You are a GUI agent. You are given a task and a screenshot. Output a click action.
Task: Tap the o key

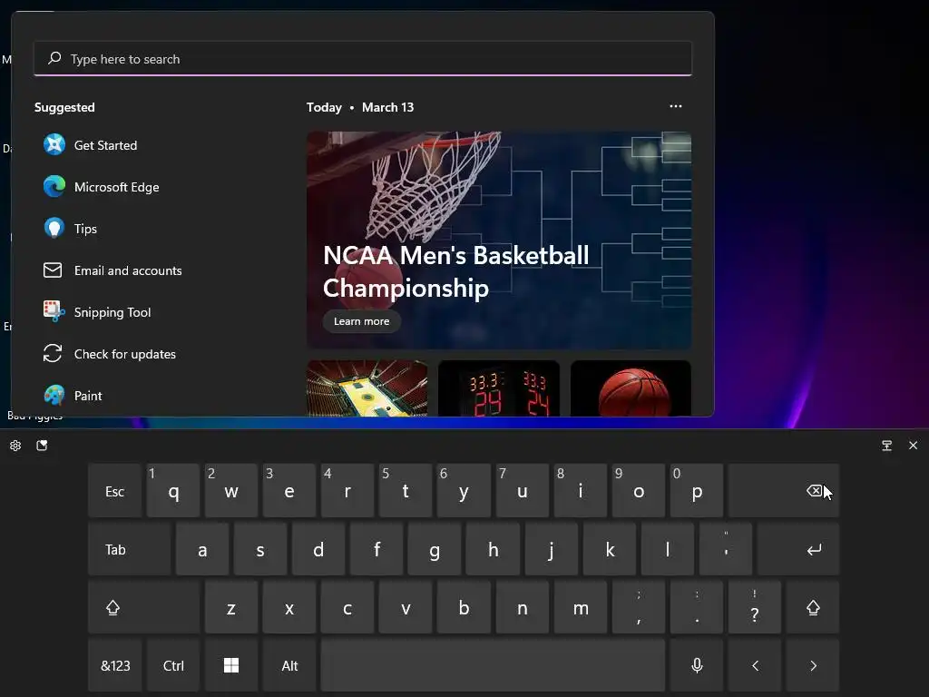pyautogui.click(x=638, y=491)
